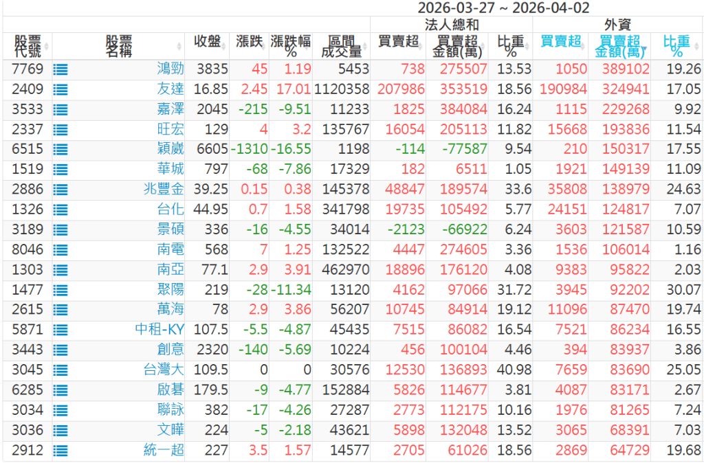Screen dimensions: 704x463
Task: Click the list icon beside 鴻勁
Action: click(x=60, y=69)
